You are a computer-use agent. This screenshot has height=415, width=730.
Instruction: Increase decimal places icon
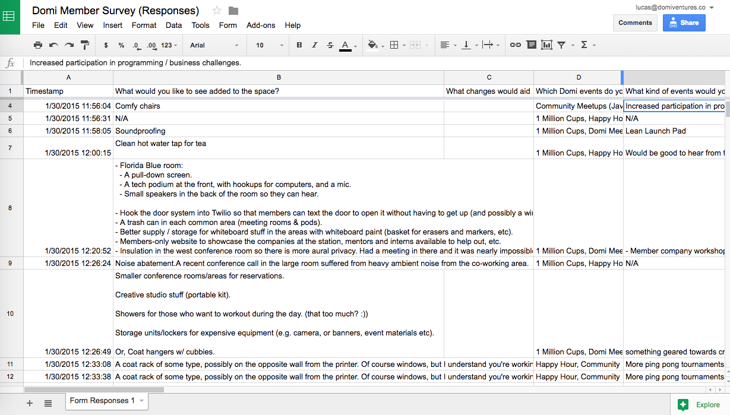(151, 45)
